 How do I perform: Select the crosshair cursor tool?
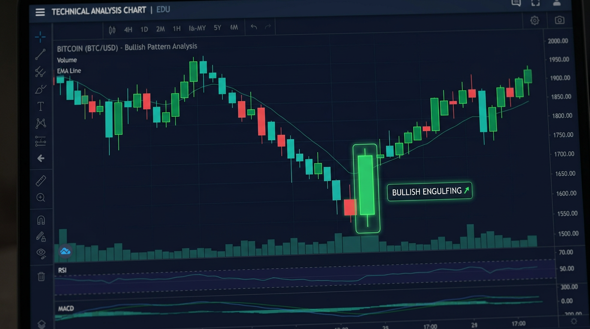40,37
